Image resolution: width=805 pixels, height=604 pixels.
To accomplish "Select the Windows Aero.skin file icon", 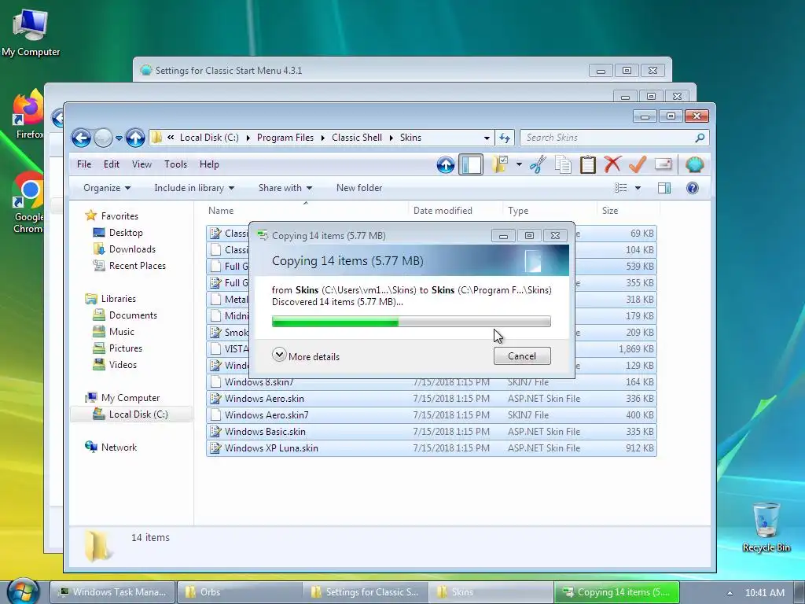I will (215, 399).
